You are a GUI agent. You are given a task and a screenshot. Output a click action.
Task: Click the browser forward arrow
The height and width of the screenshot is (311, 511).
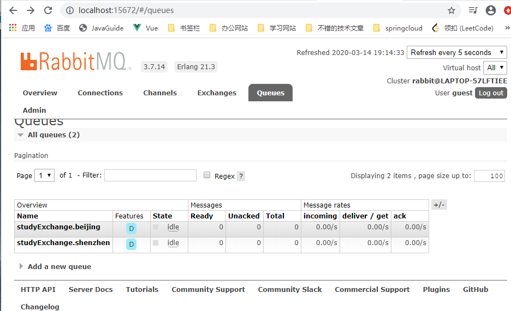pyautogui.click(x=31, y=10)
